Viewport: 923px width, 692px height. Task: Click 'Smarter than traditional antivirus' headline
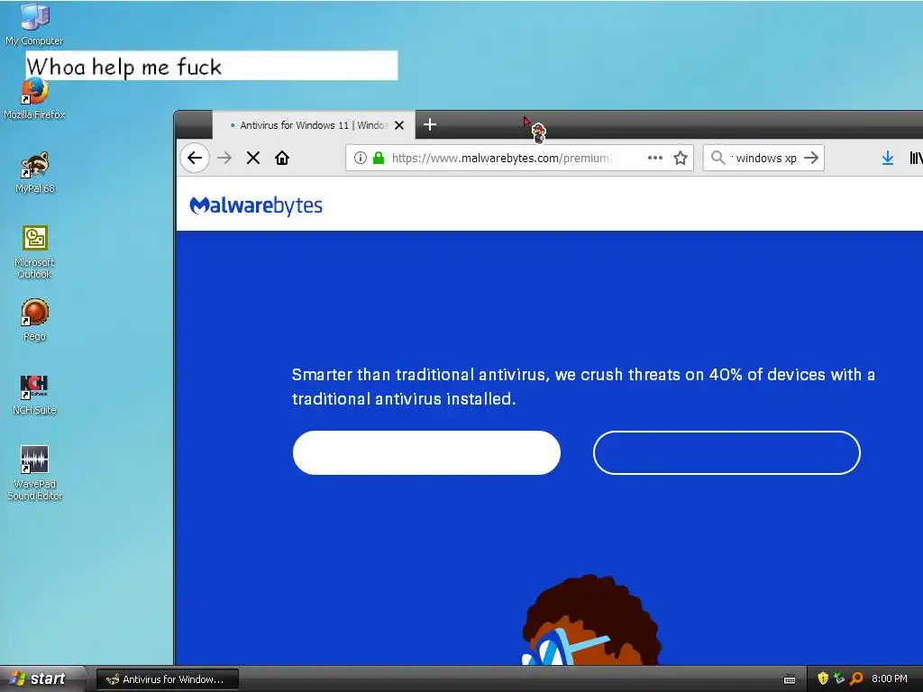583,387
